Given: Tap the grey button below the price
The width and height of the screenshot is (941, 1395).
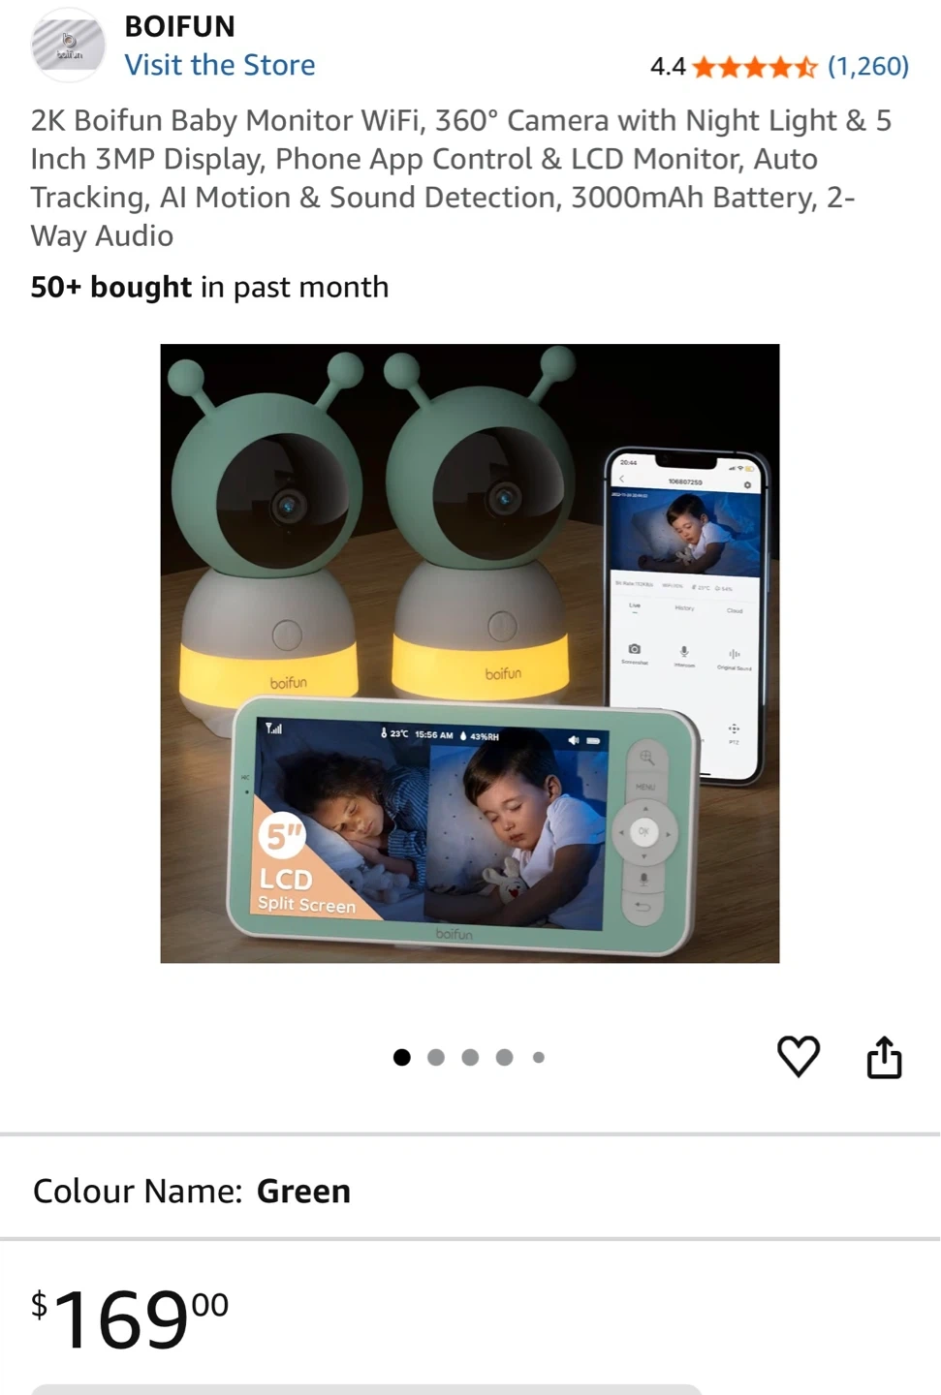Looking at the screenshot, I should 366,1390.
